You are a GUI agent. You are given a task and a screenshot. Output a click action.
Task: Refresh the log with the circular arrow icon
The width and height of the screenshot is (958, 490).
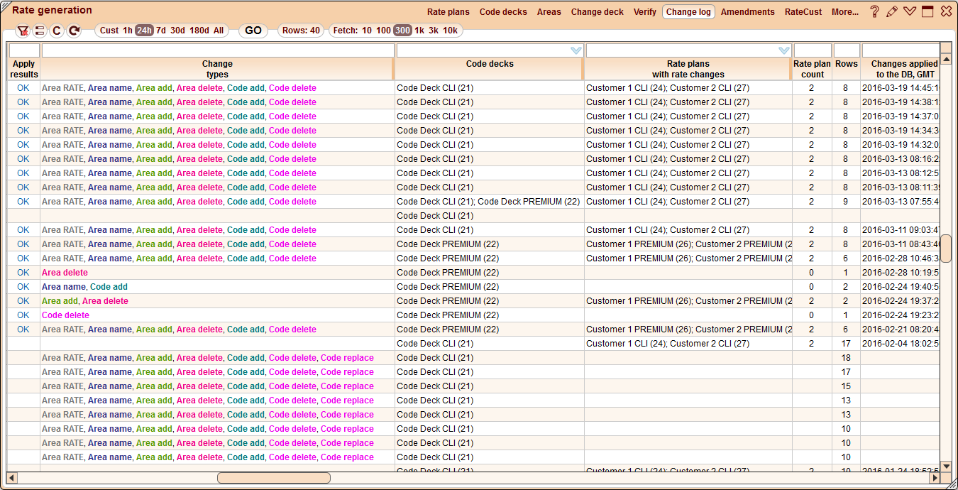tap(73, 30)
